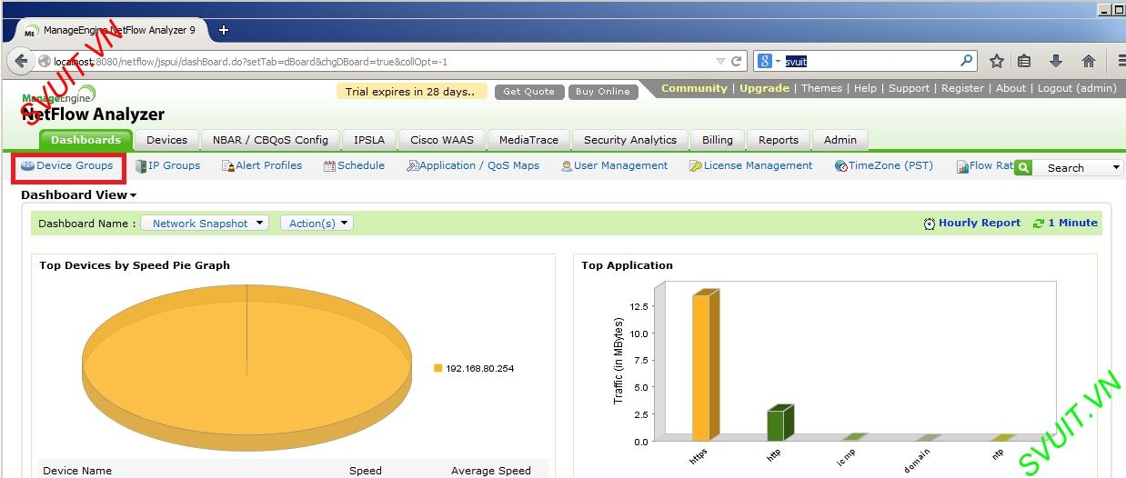
Task: Click the Hourly Report clock icon
Action: click(x=930, y=224)
